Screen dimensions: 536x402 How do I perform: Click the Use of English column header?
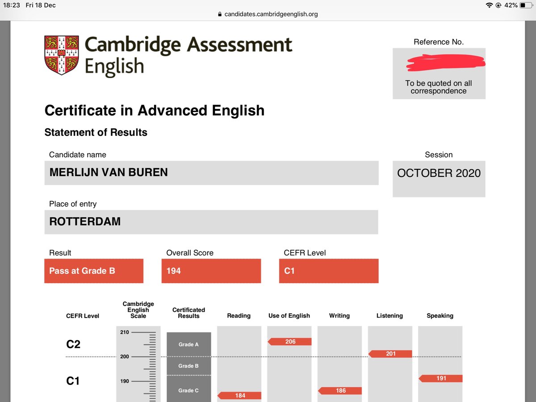coord(289,316)
